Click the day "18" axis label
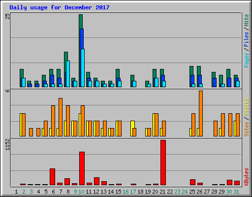Viewport: 252px width, 197px height. coord(141,192)
